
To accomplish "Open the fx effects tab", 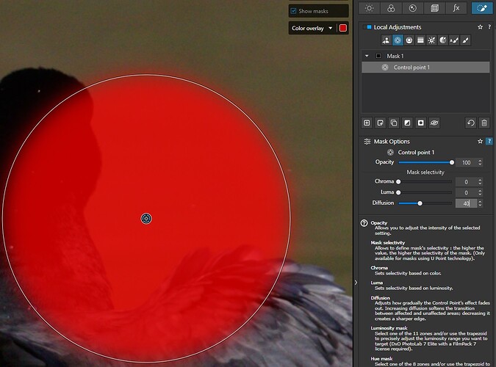I will click(x=456, y=8).
